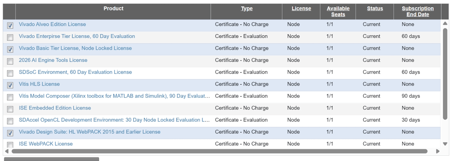Check the Vivado Enterpirse Tier License checkbox
The image size is (451, 161).
(10, 38)
